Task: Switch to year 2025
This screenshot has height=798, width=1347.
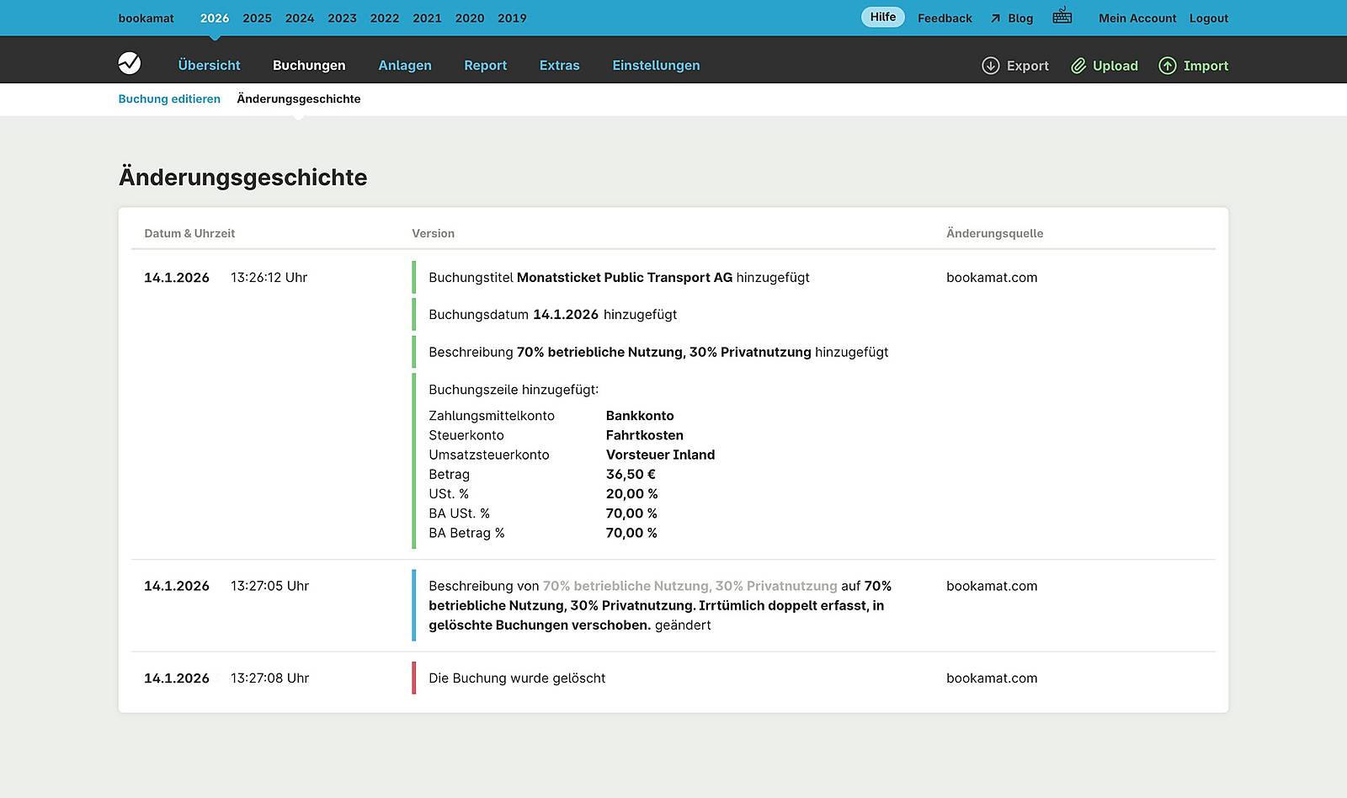Action: point(257,19)
